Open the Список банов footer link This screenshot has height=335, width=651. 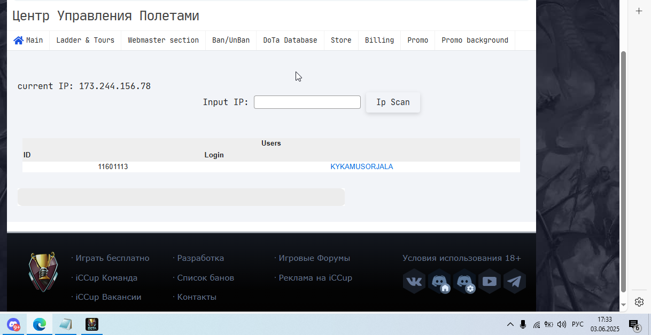pos(206,278)
